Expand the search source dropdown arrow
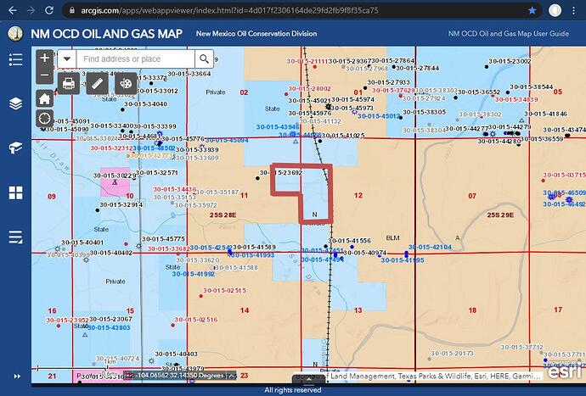The image size is (586, 396). coord(68,59)
